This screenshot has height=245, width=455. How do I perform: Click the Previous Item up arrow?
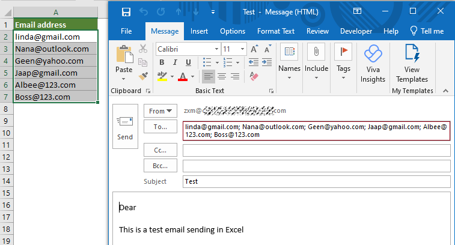pyautogui.click(x=179, y=12)
